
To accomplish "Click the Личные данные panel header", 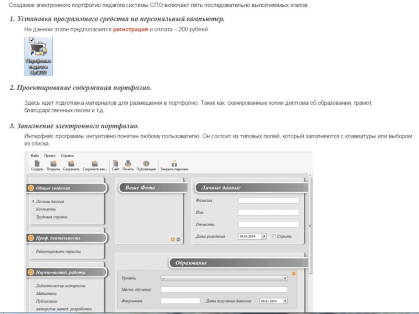I will tap(251, 188).
